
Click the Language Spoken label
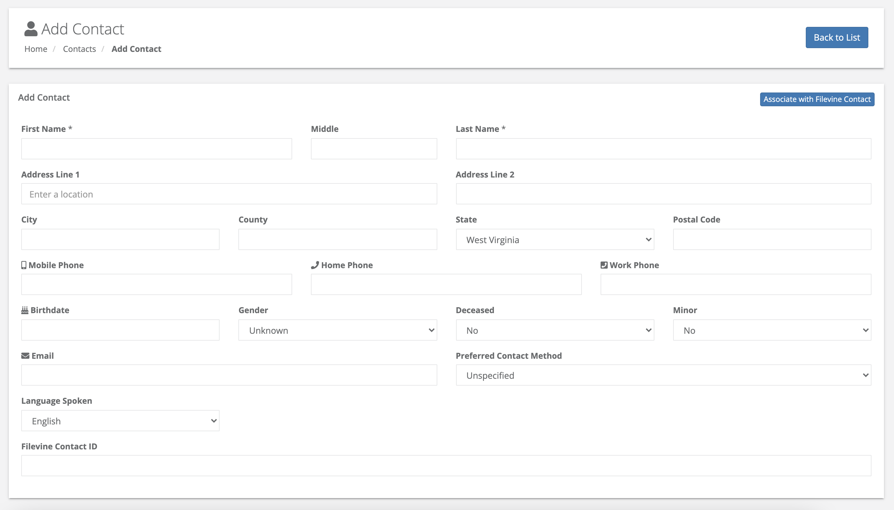click(x=57, y=401)
